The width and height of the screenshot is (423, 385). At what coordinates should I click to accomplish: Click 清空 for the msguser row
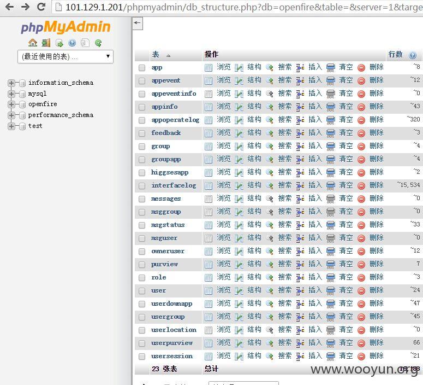(346, 238)
